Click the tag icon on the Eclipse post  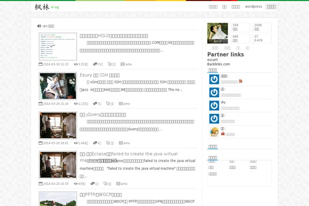105,183
